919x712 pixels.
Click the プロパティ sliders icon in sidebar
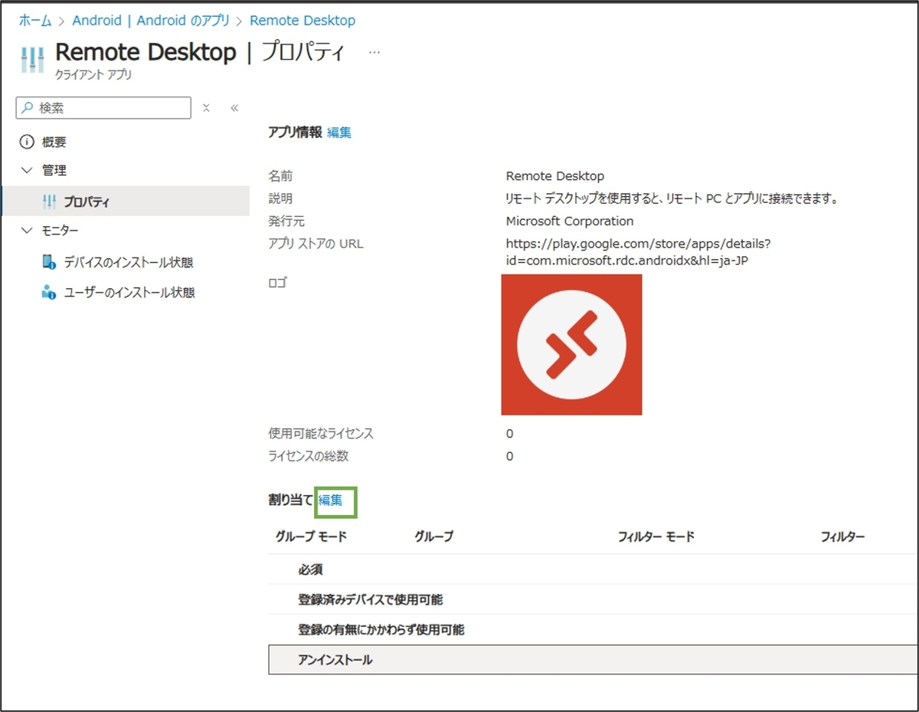point(49,202)
